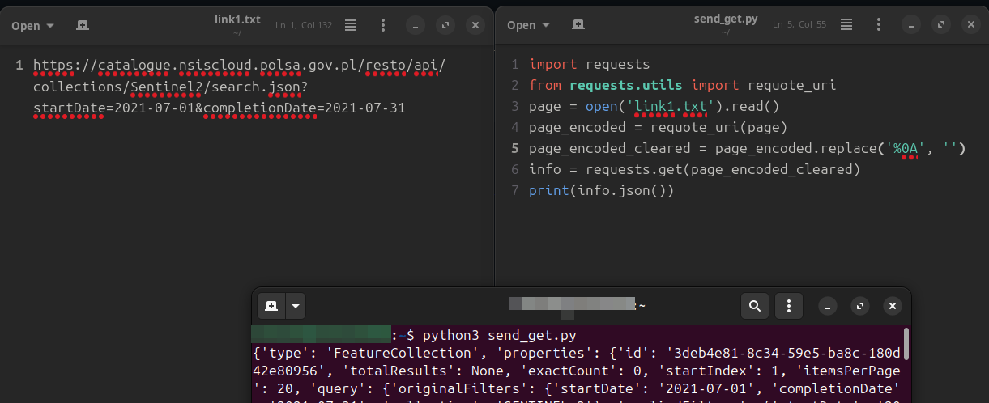
Task: Click the 'page_encoded = requote_uri(page)' line
Action: click(x=658, y=127)
